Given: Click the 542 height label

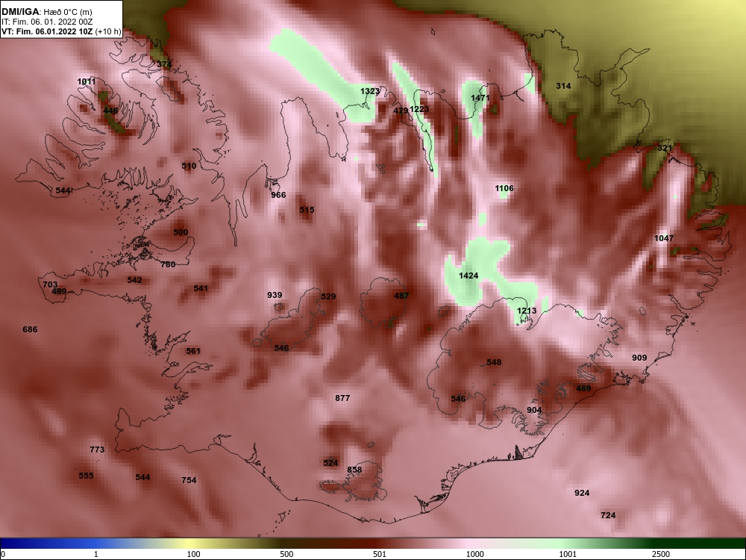Looking at the screenshot, I should coord(134,280).
